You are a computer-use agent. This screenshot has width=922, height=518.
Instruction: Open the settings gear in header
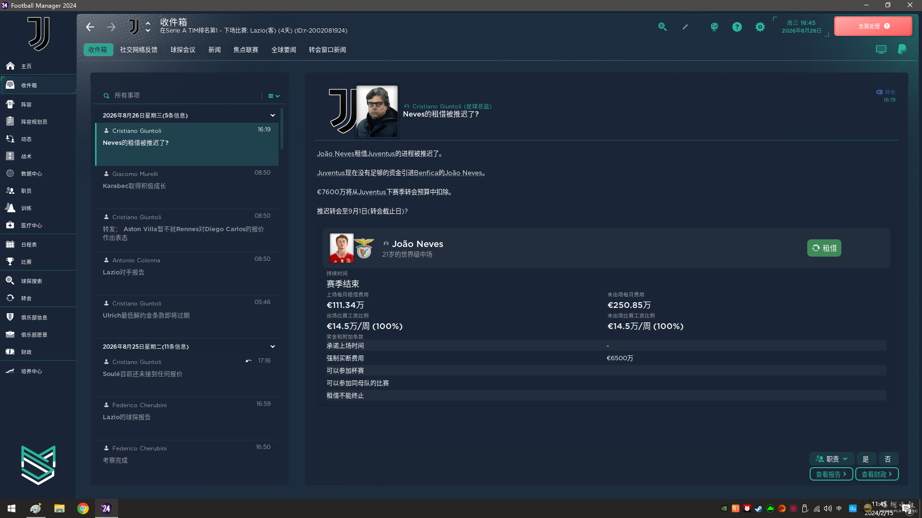tap(760, 27)
